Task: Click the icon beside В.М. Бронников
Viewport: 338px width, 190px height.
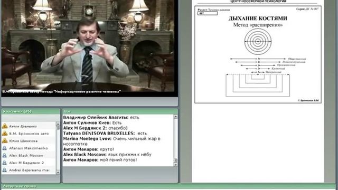Action: pyautogui.click(x=5, y=134)
